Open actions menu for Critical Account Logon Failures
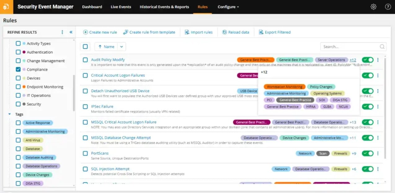Image resolution: width=395 pixels, height=193 pixels. coord(378,75)
